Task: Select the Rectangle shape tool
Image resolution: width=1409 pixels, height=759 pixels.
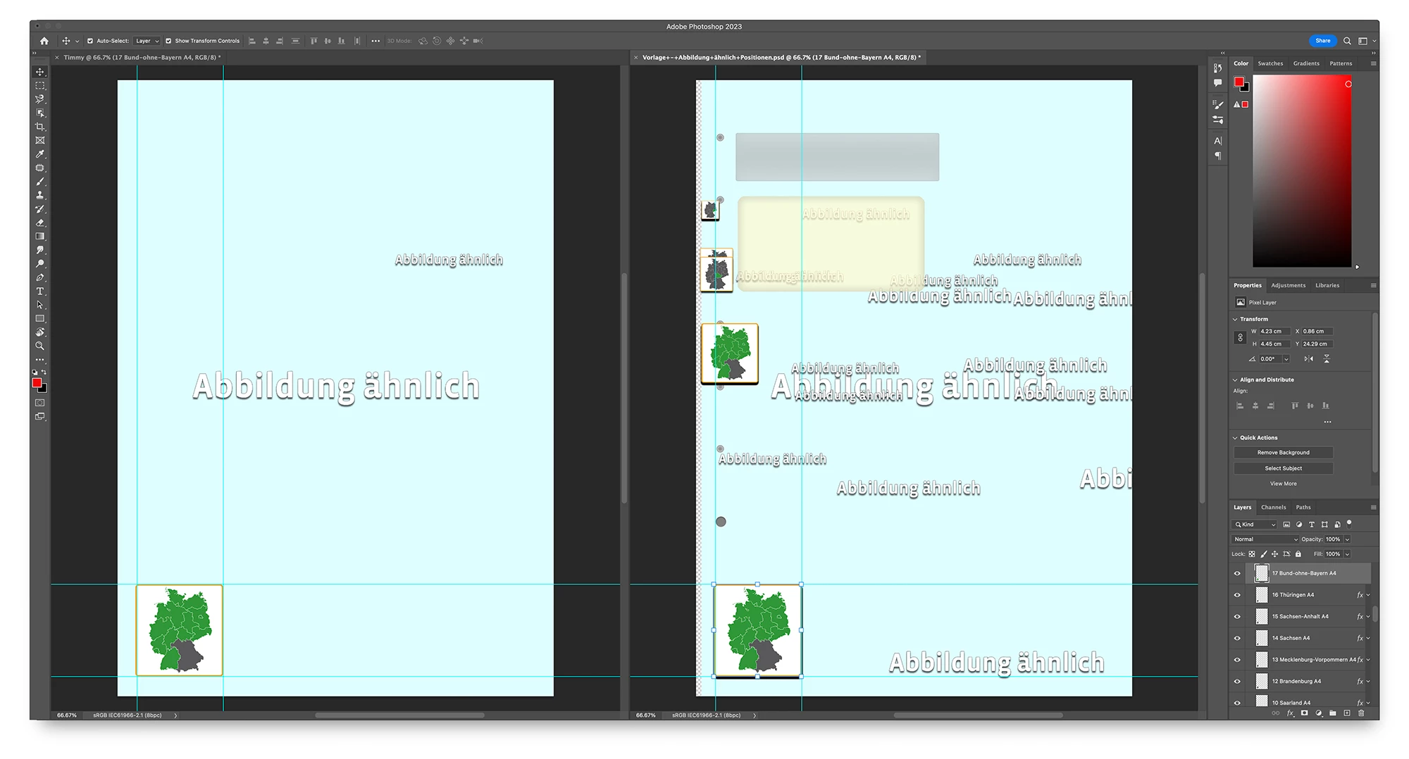Action: pos(40,319)
